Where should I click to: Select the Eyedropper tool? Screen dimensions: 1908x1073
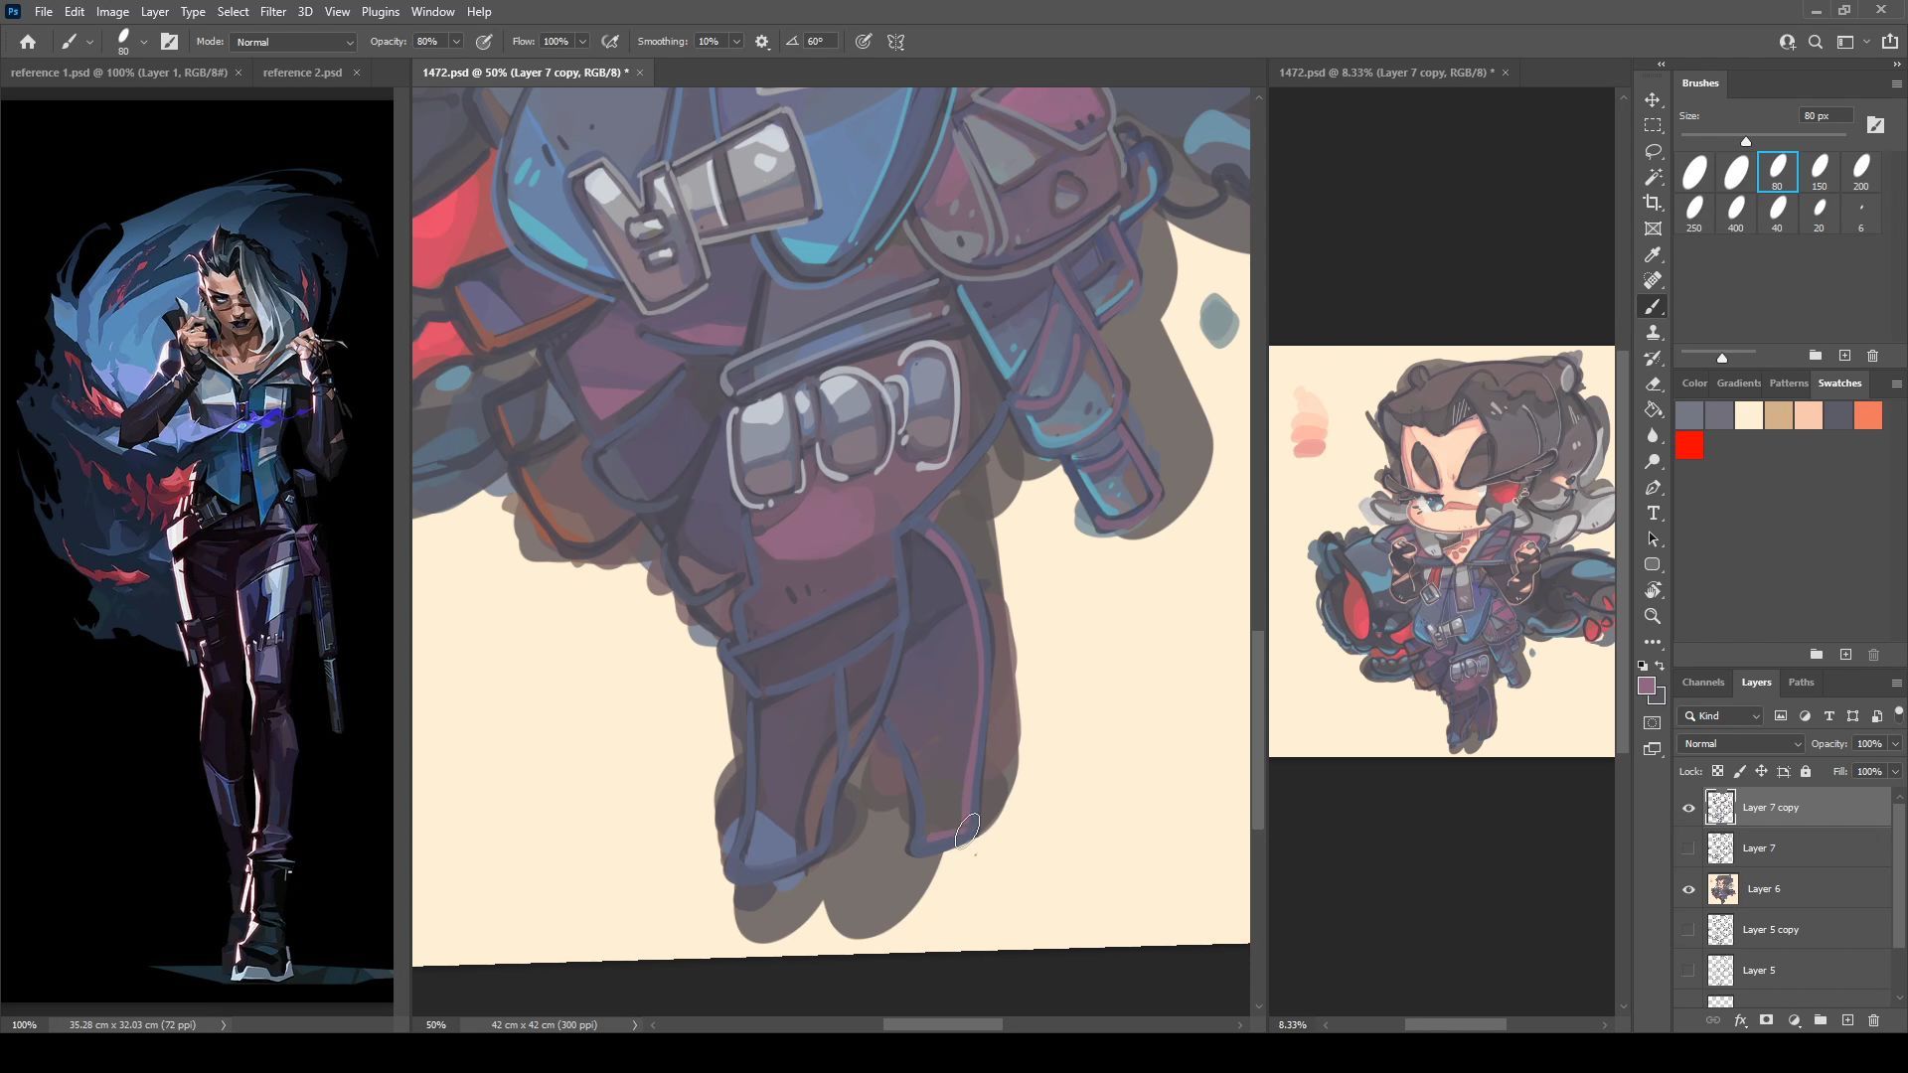pos(1653,255)
